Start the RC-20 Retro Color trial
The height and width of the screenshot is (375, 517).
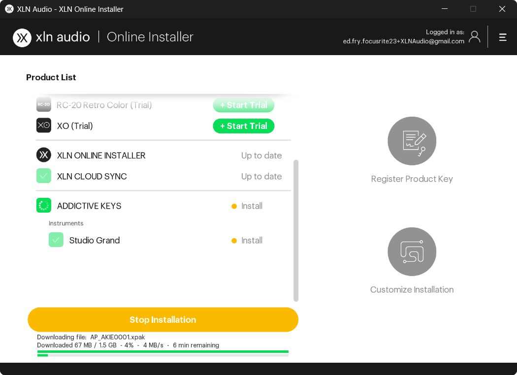(244, 105)
